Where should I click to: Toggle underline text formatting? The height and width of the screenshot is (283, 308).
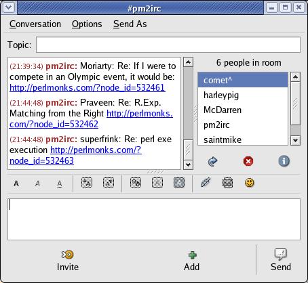pos(59,184)
